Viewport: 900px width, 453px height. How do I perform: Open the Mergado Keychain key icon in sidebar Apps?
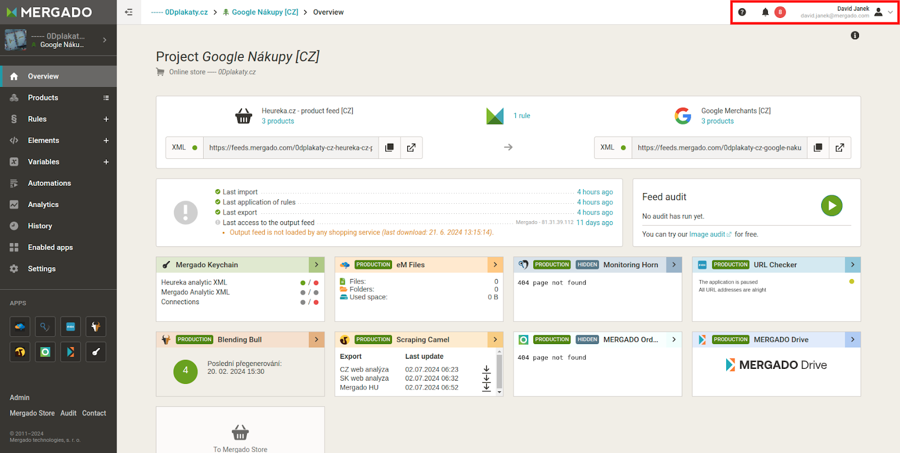[96, 352]
